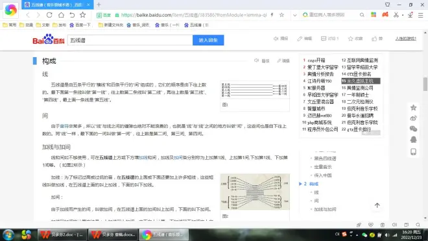428x241 pixels.
Task: Click the lightning speed-mode icon in address bar
Action: point(272,15)
